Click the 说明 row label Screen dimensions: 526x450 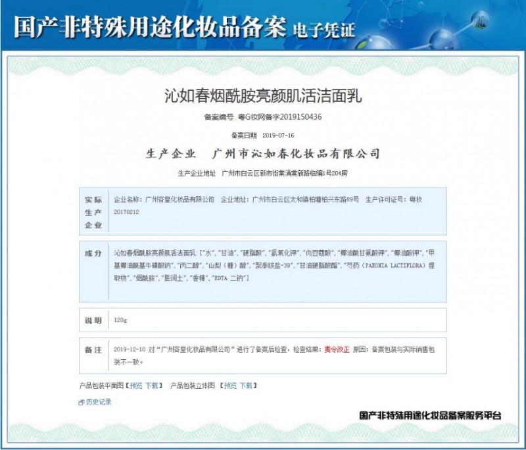pyautogui.click(x=93, y=320)
